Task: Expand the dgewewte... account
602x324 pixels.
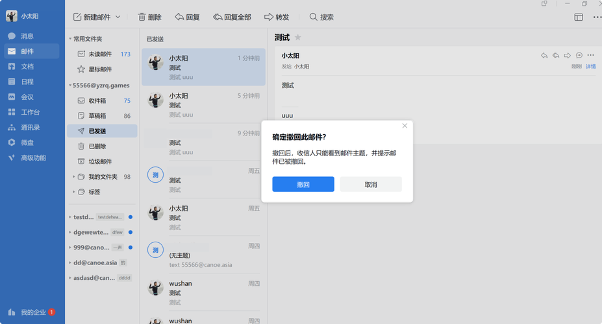Action: 70,232
